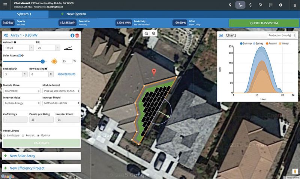Image resolution: width=300 pixels, height=179 pixels.
Task: Select Portrait panel layout
Action: click(x=23, y=135)
